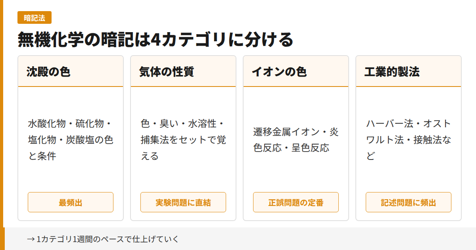The height and width of the screenshot is (250, 476).
Task: Select the ハーバー法・オストワルト法 description text
Action: 409,140
